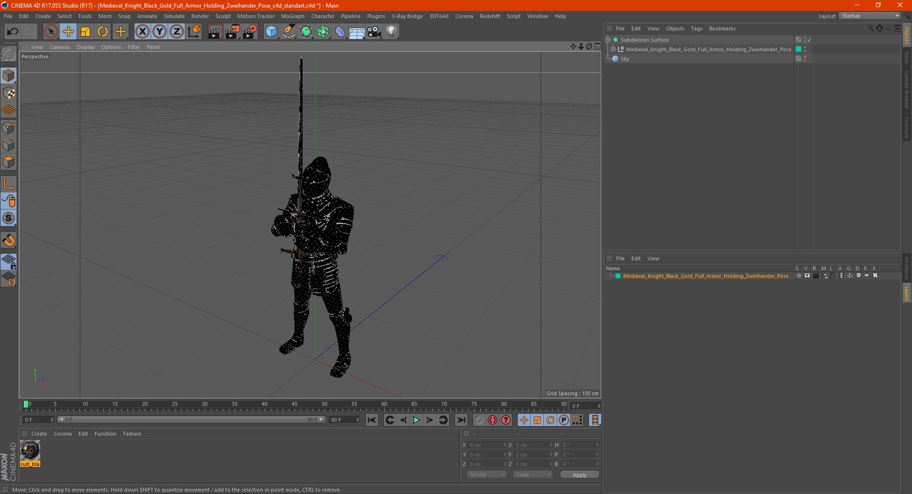Open Edit Render Settings icon
Viewport: 912px width, 494px height.
click(250, 32)
